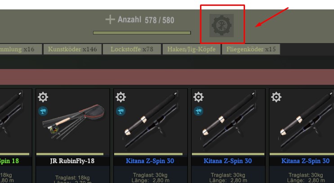Screen dimensions: 334x183
Task: Click blue fish badge on second Kitana Z-Spin
Action: pos(199,111)
